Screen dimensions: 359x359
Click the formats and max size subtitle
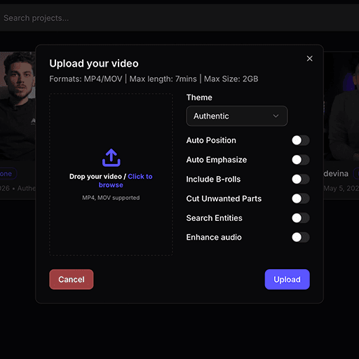coord(154,79)
